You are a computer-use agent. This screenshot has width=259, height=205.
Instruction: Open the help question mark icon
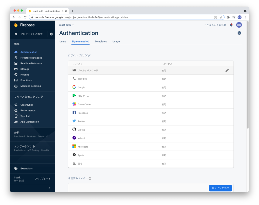tap(239, 33)
